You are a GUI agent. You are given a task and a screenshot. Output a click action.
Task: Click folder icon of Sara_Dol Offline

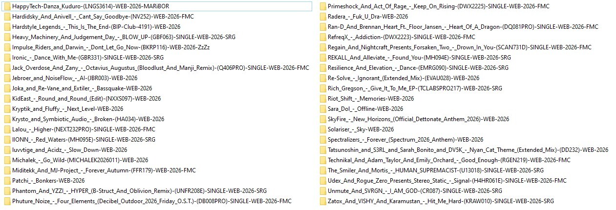tap(322, 109)
